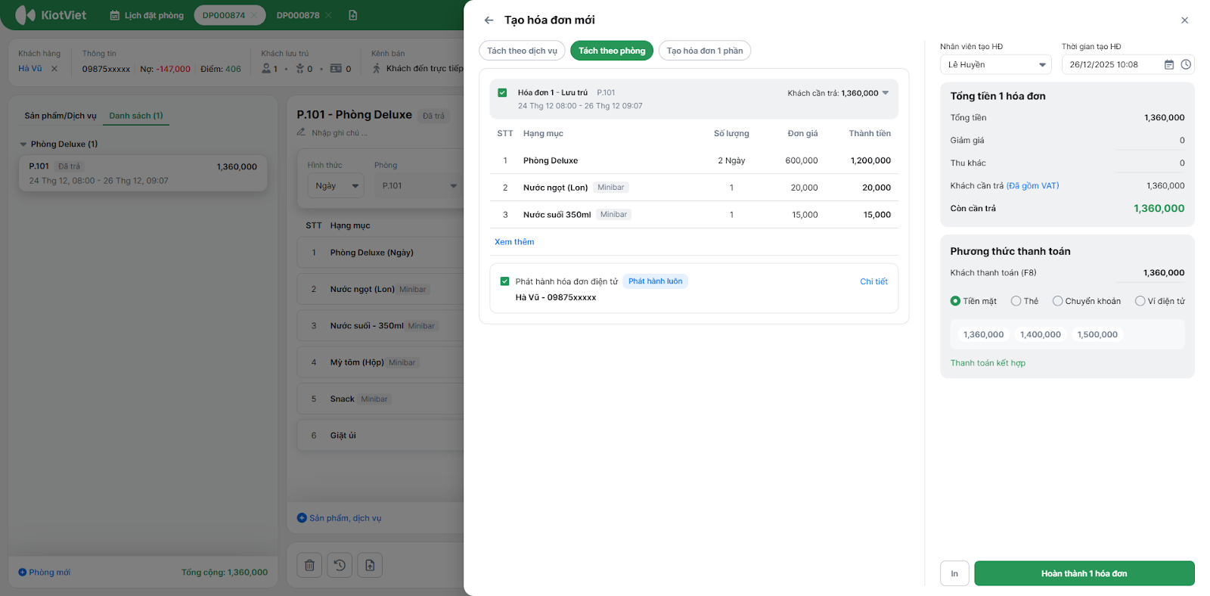Open the history clock icon at bottom
The height and width of the screenshot is (596, 1210).
pyautogui.click(x=340, y=565)
